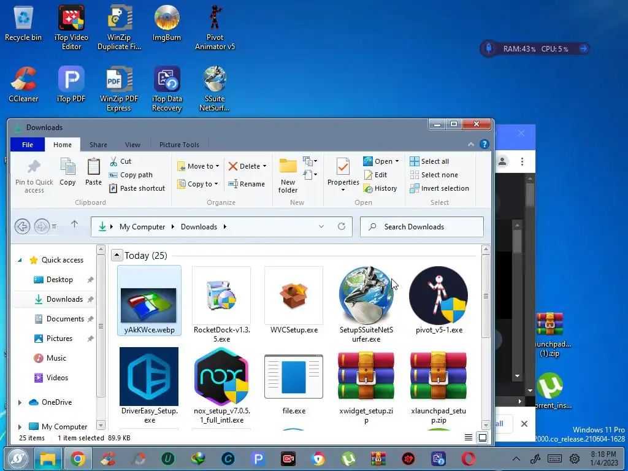Open file Properties from the ribbon

(343, 175)
